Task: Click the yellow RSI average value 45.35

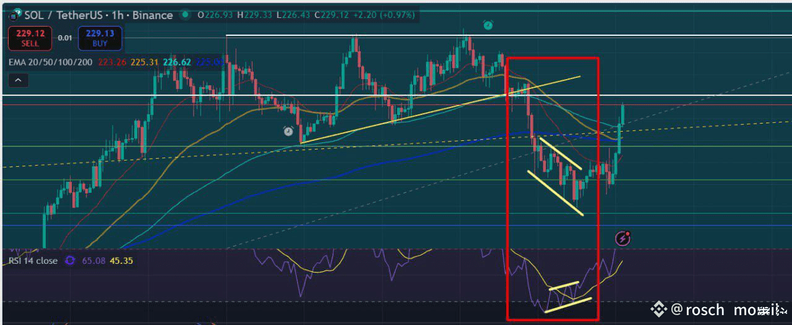Action: coord(121,261)
